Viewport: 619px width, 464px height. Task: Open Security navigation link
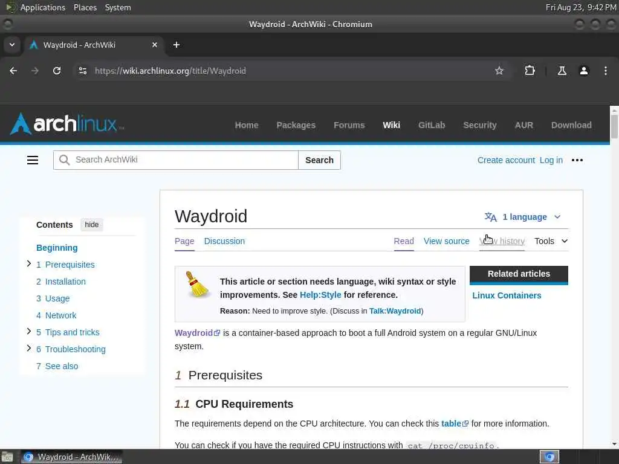tap(479, 125)
